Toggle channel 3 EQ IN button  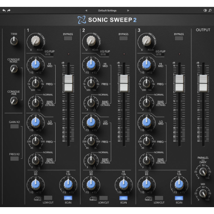pyautogui.click(x=179, y=198)
